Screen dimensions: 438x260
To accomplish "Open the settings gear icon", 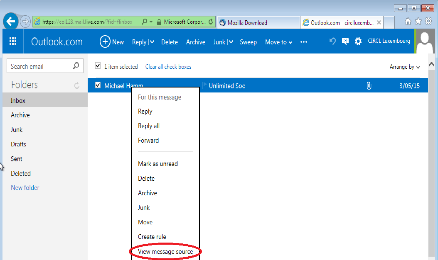I will pyautogui.click(x=358, y=41).
